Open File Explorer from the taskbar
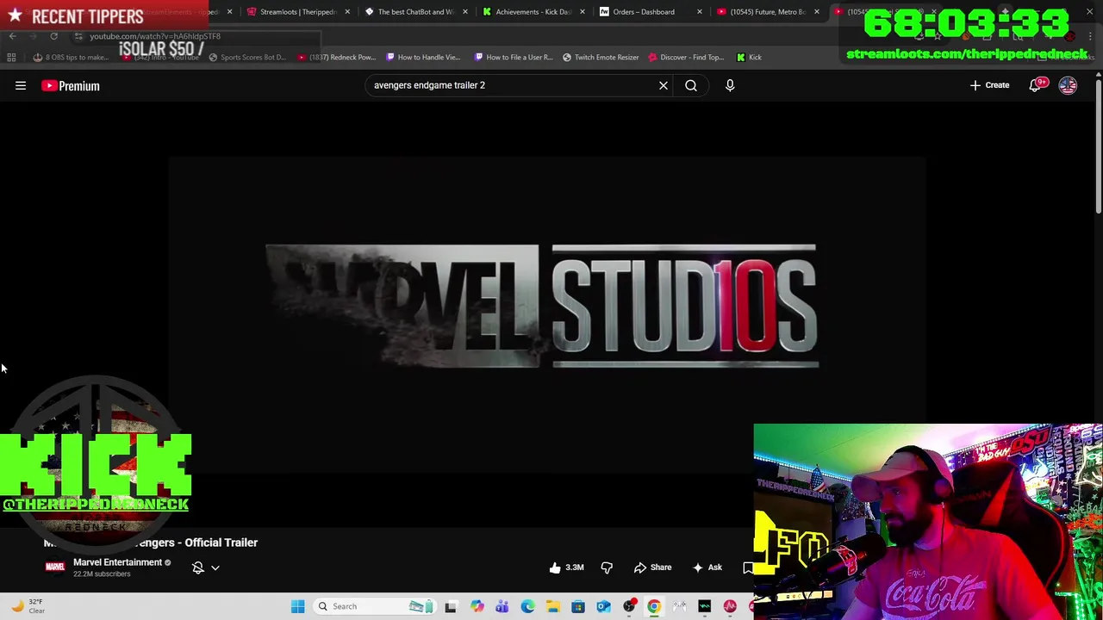Screen dimensions: 1103x620 552,606
